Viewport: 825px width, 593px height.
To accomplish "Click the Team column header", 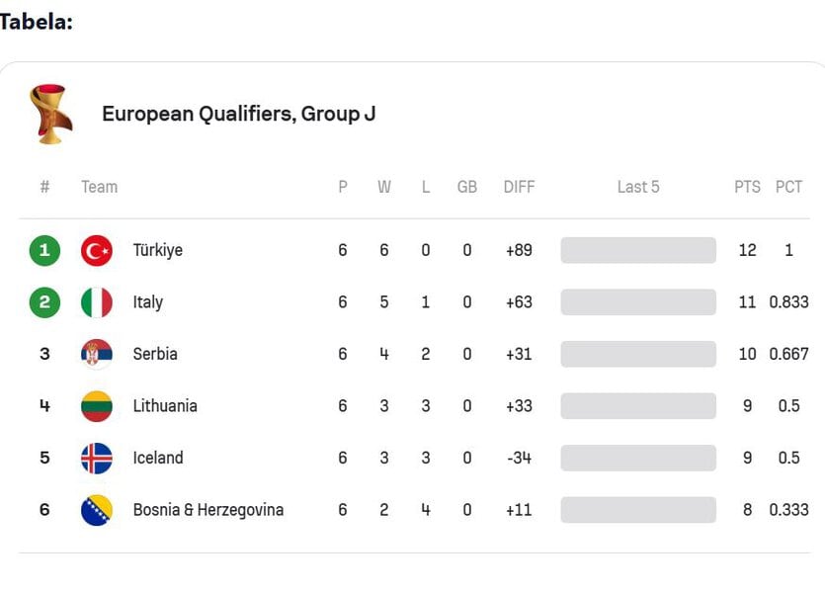I will click(100, 187).
